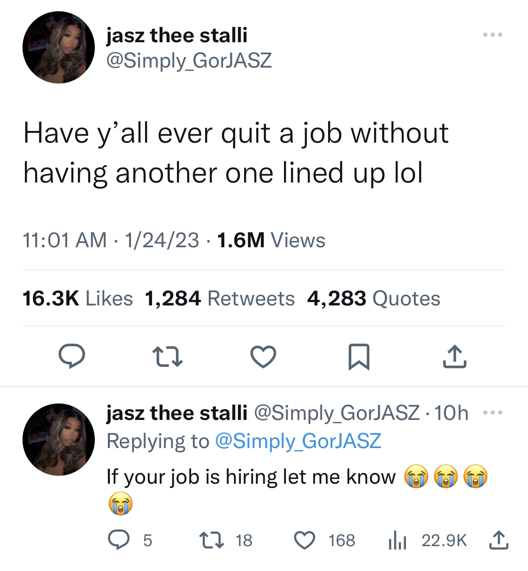This screenshot has height=571, width=528.
Task: Click the blue @Simply_GorJASZ mention link
Action: click(298, 441)
